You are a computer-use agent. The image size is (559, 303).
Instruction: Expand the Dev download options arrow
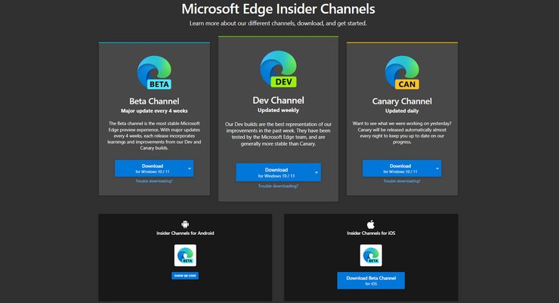click(317, 172)
